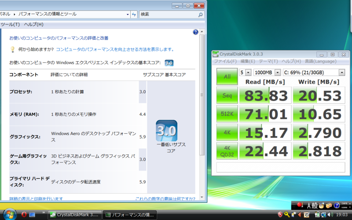Select the Seq read result 83.83
Viewport: 352px width, 220px height.
coord(265,95)
